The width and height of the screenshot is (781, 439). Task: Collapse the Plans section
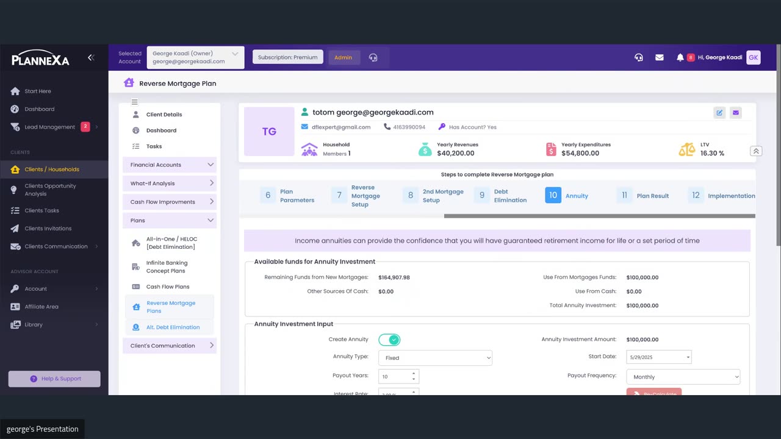(170, 220)
